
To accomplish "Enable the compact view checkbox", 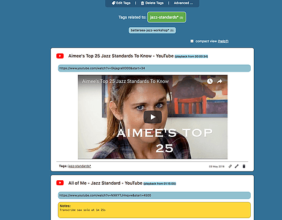I will tap(192, 41).
